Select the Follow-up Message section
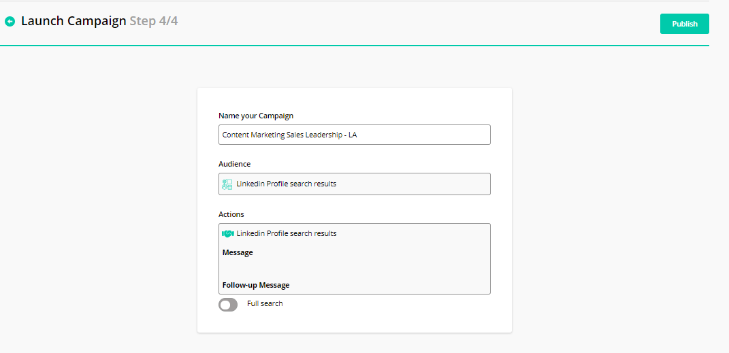The height and width of the screenshot is (353, 729). click(256, 285)
